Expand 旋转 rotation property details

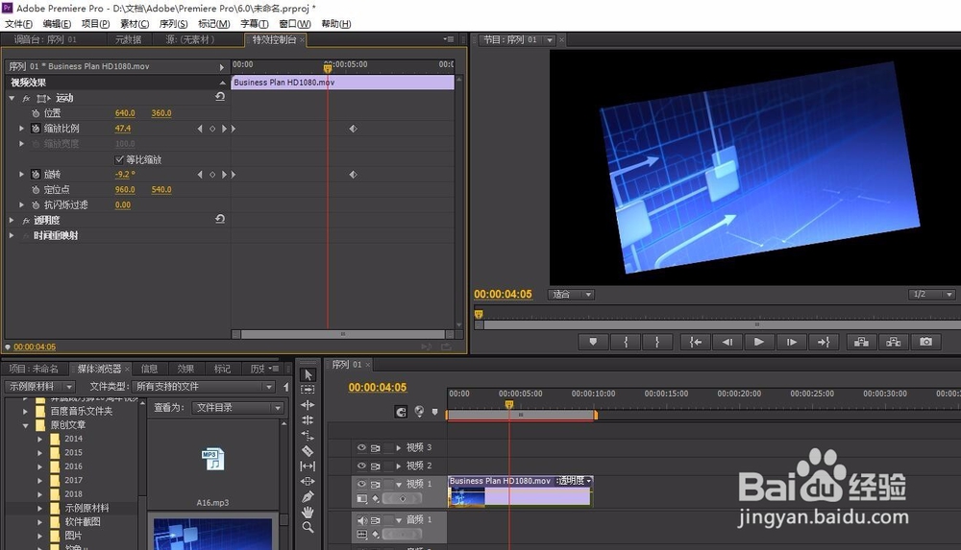pos(21,174)
